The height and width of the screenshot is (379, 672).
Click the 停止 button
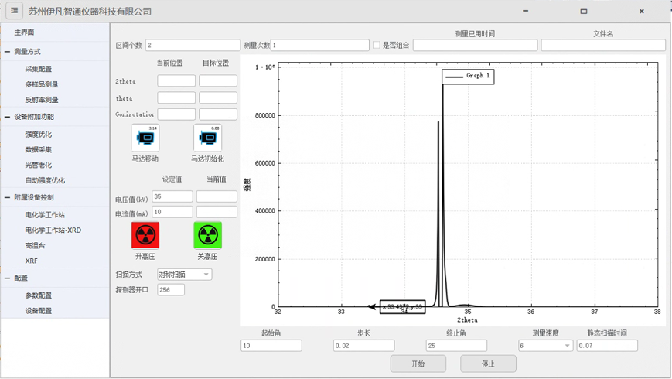488,364
